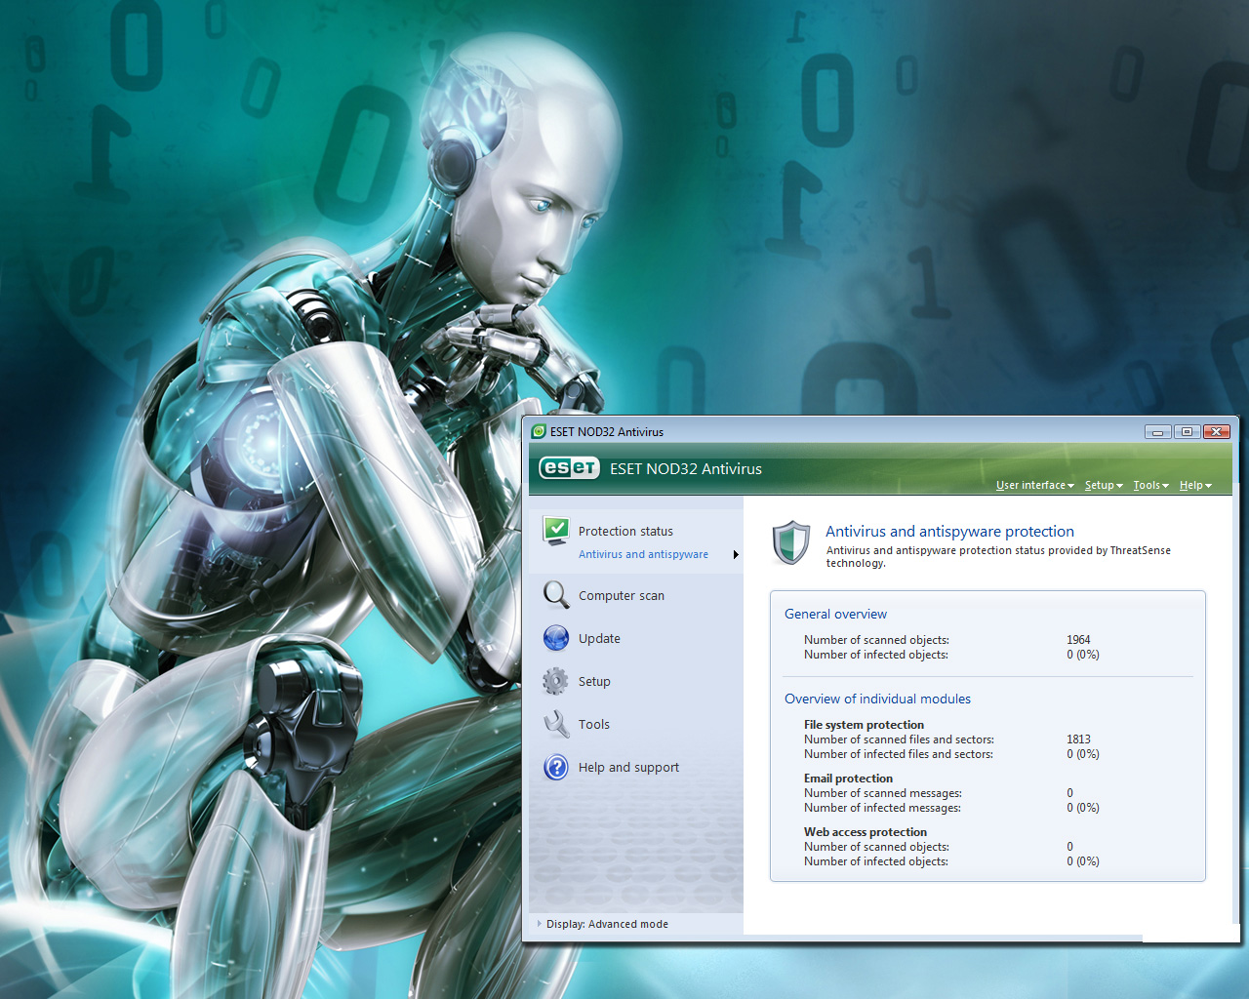Open the Update section
Screen dimensions: 1249x999
pos(599,638)
